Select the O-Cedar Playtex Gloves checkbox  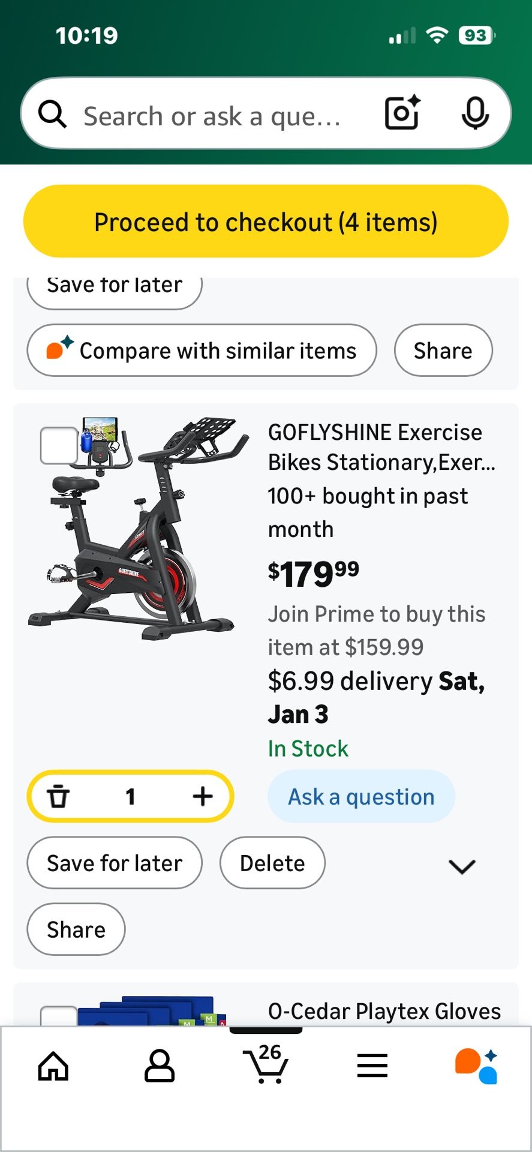pyautogui.click(x=58, y=1015)
